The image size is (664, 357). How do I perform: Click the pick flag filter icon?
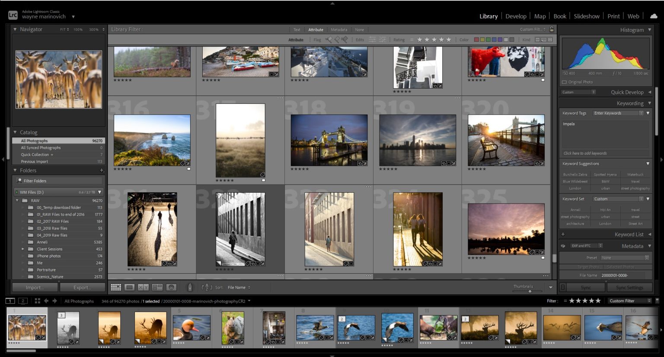click(329, 39)
